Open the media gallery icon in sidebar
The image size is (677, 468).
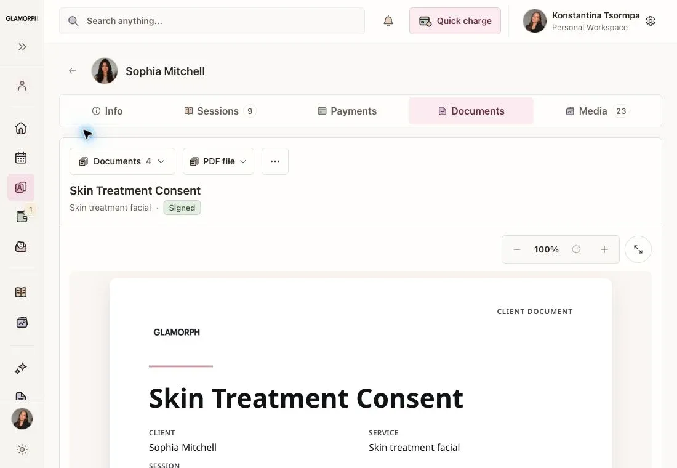pos(22,323)
